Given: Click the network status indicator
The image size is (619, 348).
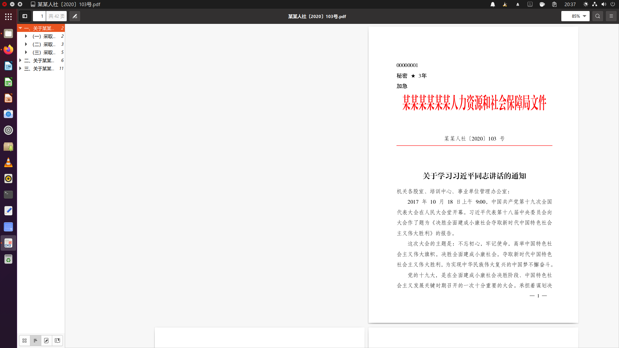Looking at the screenshot, I should pos(594,4).
